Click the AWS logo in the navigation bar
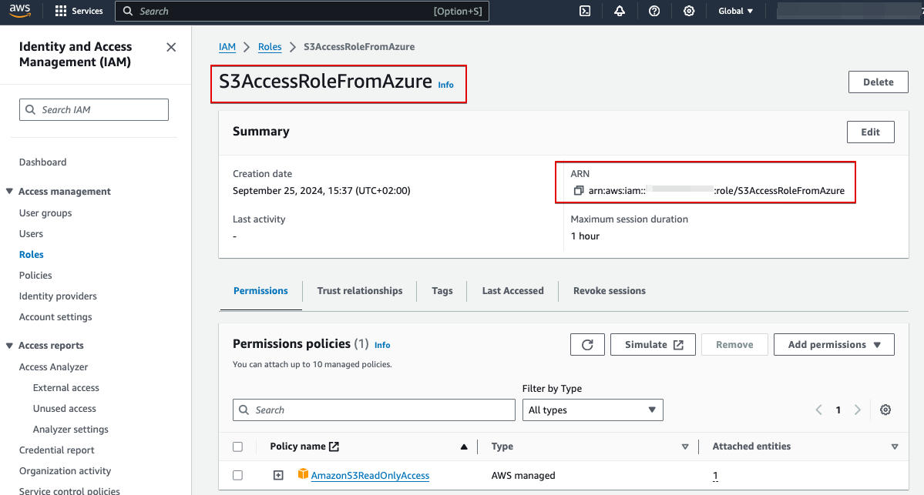The image size is (924, 495). (19, 11)
